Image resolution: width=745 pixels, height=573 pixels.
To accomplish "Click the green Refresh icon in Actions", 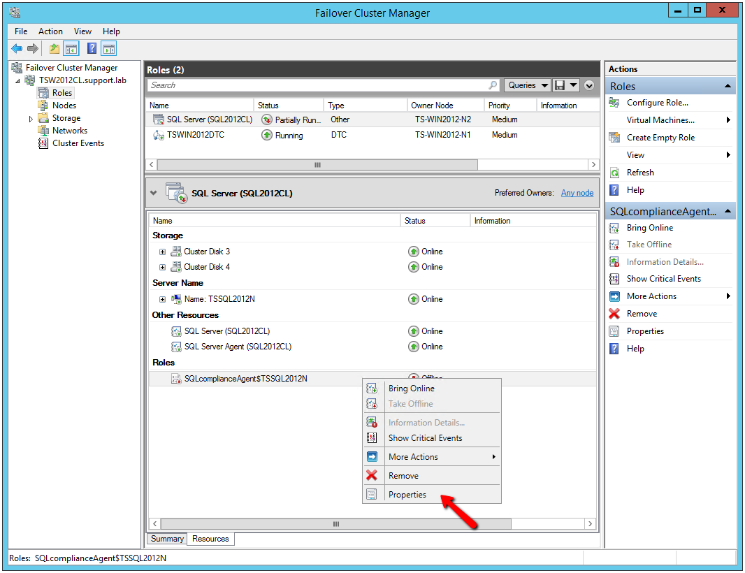I will (x=614, y=173).
